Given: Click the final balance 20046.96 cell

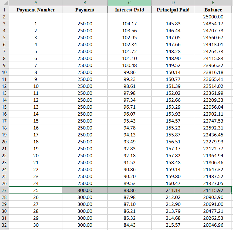Looking at the screenshot, I should (x=213, y=225).
